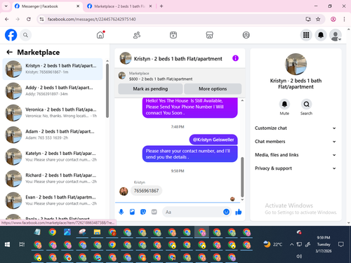The image size is (351, 263).
Task: Open Richard conversation in list
Action: (x=53, y=178)
